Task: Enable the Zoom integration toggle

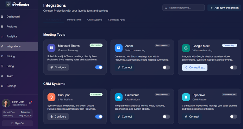Action: (166, 68)
